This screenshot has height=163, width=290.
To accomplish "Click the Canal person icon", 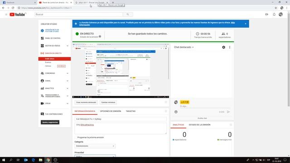I will pyautogui.click(x=42, y=81).
